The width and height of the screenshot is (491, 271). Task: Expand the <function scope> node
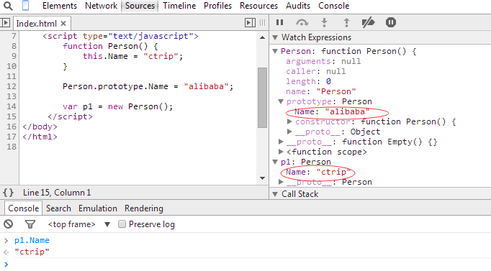(281, 152)
